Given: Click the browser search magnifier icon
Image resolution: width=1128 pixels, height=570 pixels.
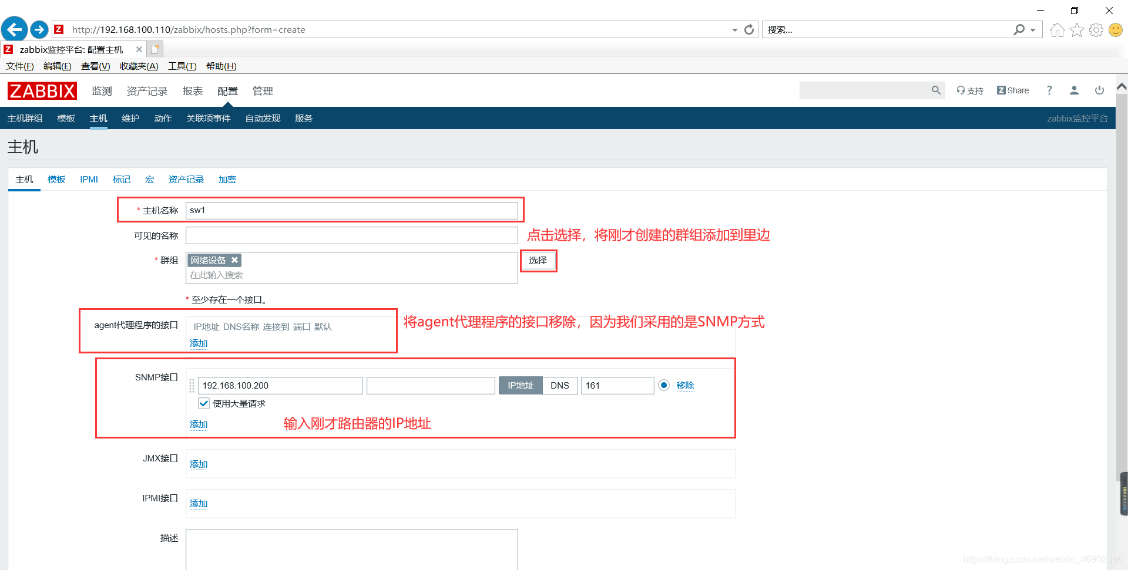Looking at the screenshot, I should (x=1019, y=29).
